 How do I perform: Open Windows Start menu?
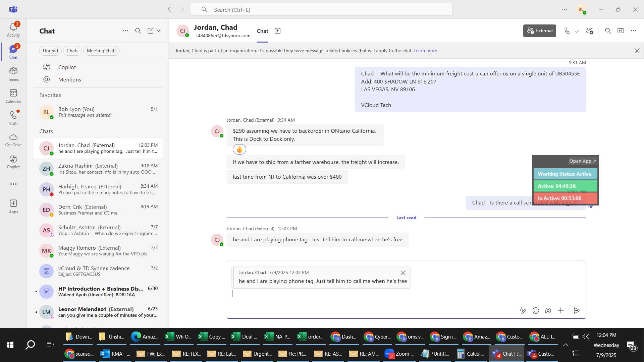(x=10, y=345)
